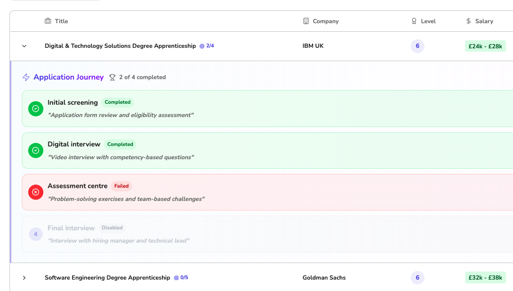Click Software Engineering Degree Apprenticeship title
Screen dimensions: 513x291
point(107,278)
